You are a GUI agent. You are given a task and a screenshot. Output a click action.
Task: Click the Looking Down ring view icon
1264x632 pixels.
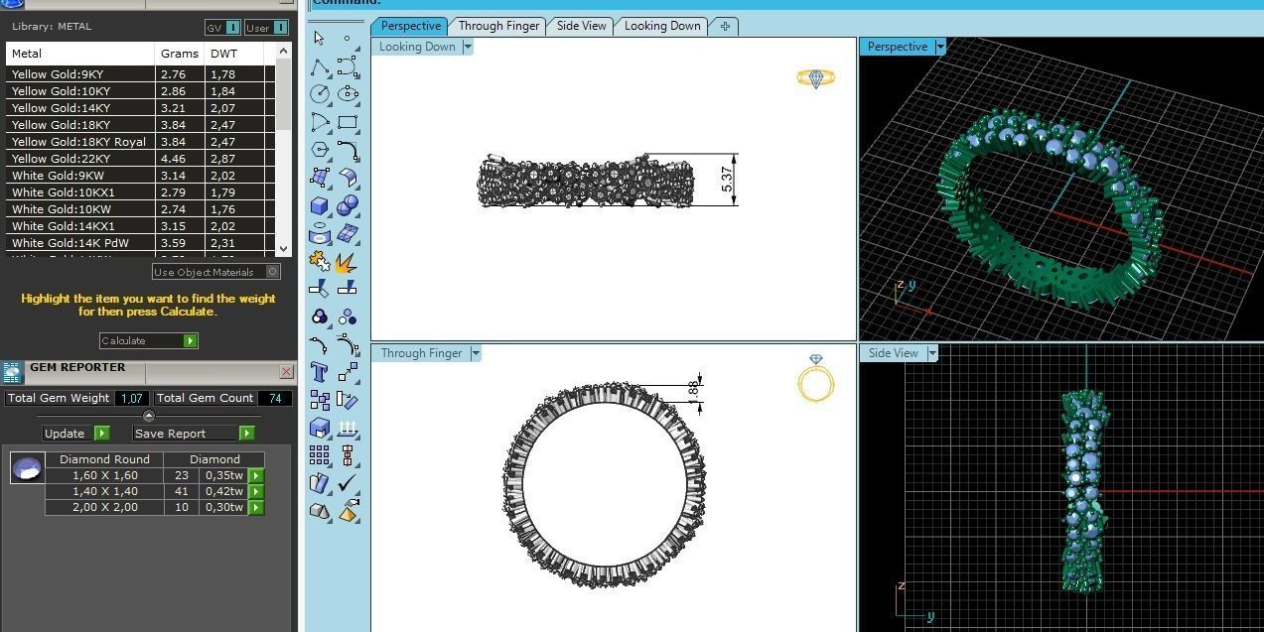[816, 77]
